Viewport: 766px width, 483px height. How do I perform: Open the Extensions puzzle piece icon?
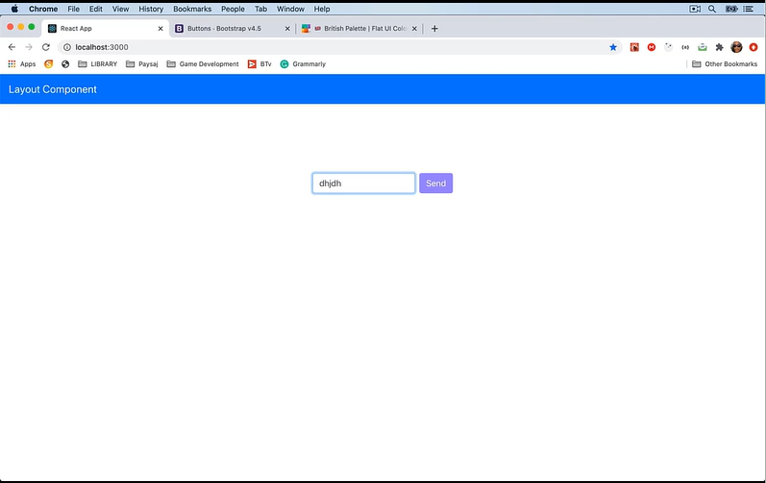tap(719, 47)
